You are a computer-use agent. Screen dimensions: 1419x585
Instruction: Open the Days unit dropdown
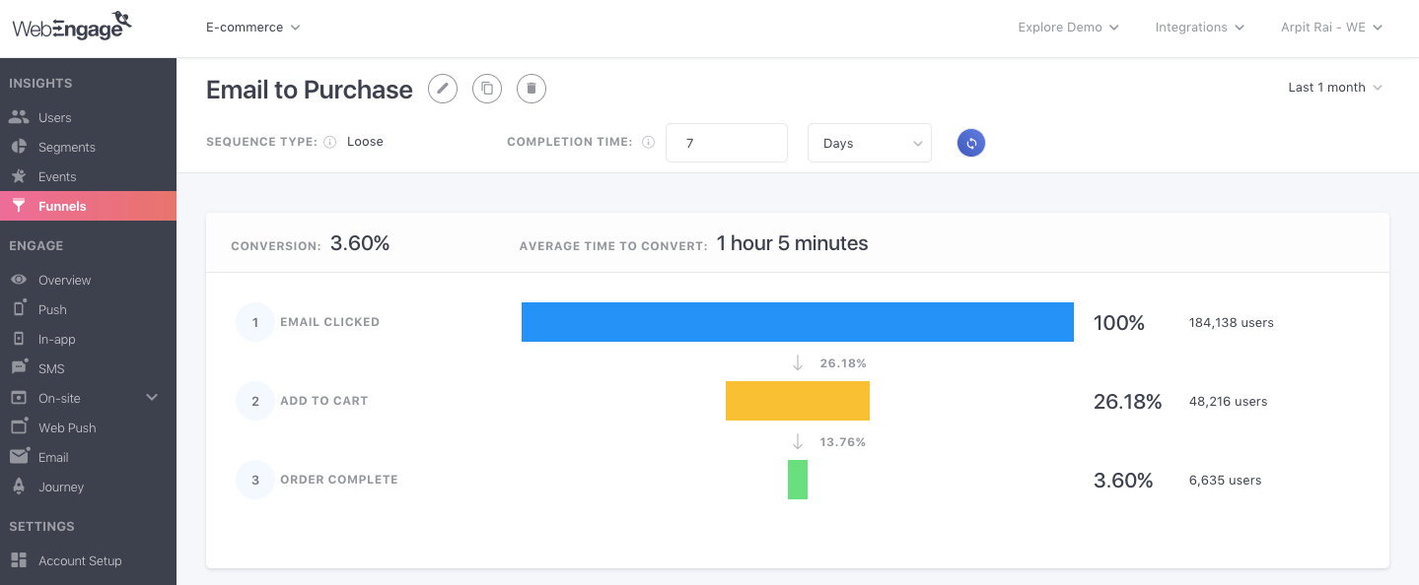(870, 143)
